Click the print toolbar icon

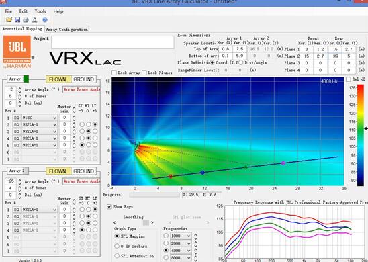(x=26, y=20)
